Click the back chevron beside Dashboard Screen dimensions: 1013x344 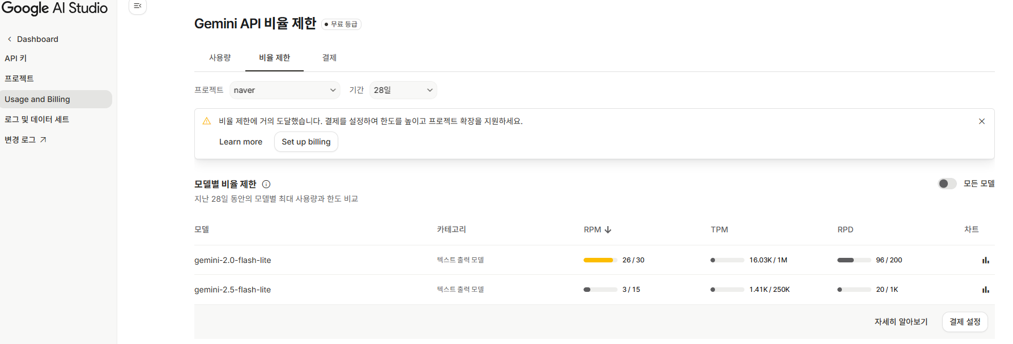tap(9, 39)
